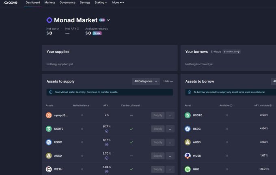Click 'Nothing supplied yet' text
This screenshot has height=175, width=276.
(60, 64)
